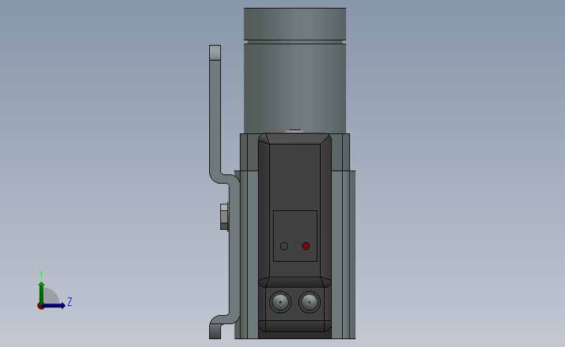Click the blue Z axis arrow of the triad
Screen dimensions: 565x347
point(54,306)
